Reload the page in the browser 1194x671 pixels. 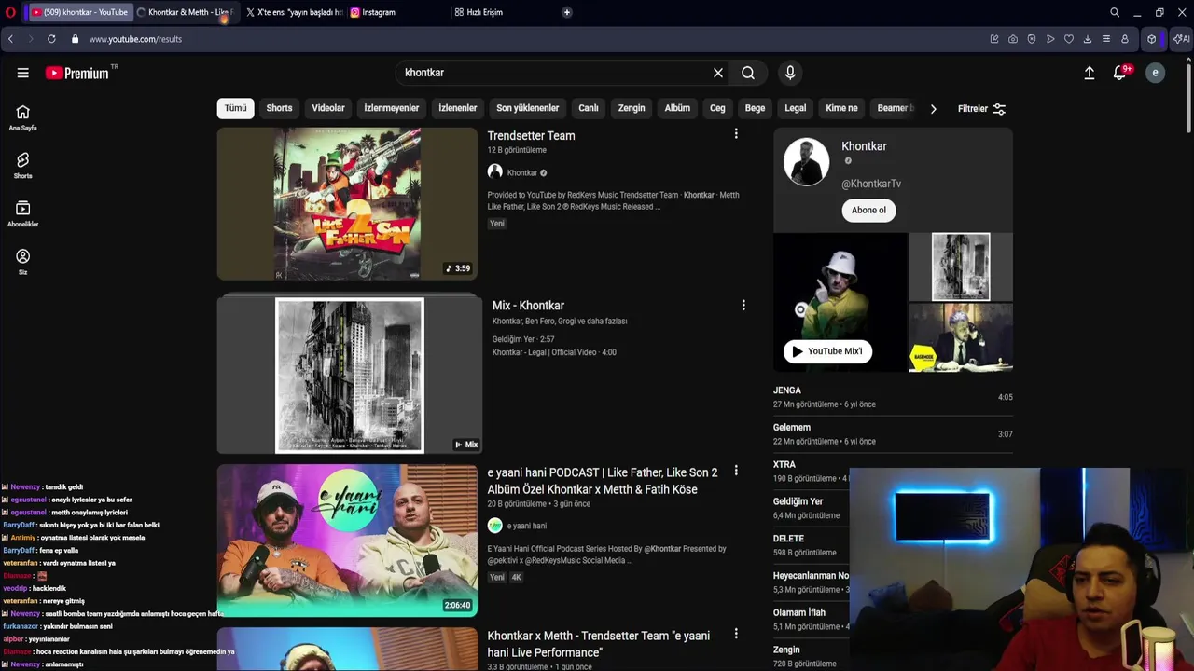coord(51,39)
